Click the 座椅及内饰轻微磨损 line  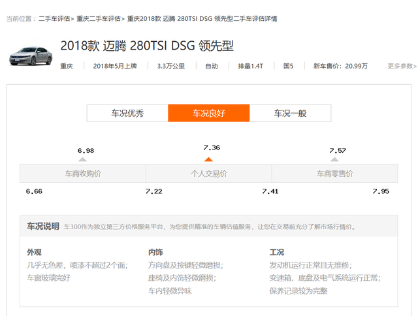pos(182,278)
